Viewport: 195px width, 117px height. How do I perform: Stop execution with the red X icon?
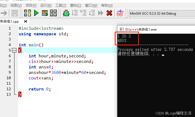(x=109, y=13)
